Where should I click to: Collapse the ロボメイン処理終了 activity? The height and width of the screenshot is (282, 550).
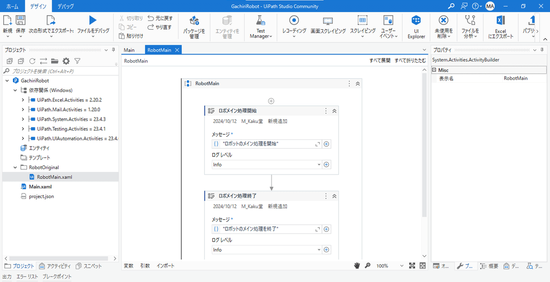click(x=334, y=196)
